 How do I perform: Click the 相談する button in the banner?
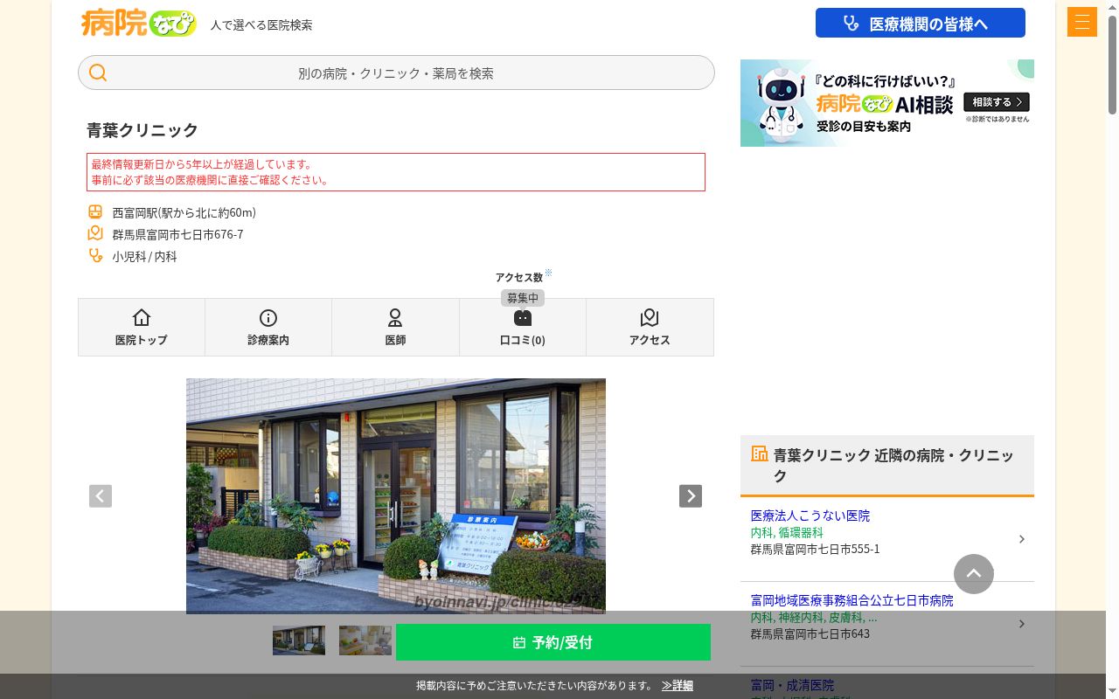pos(997,102)
